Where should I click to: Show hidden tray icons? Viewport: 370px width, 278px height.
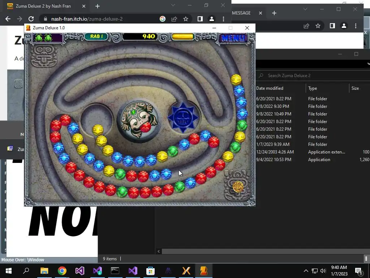click(306, 271)
